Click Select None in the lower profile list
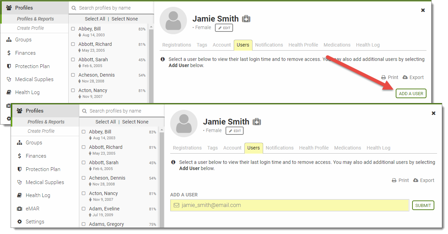 tap(135, 122)
